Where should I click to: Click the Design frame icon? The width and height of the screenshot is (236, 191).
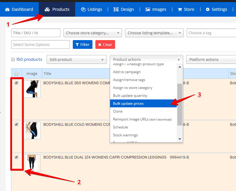click(116, 9)
